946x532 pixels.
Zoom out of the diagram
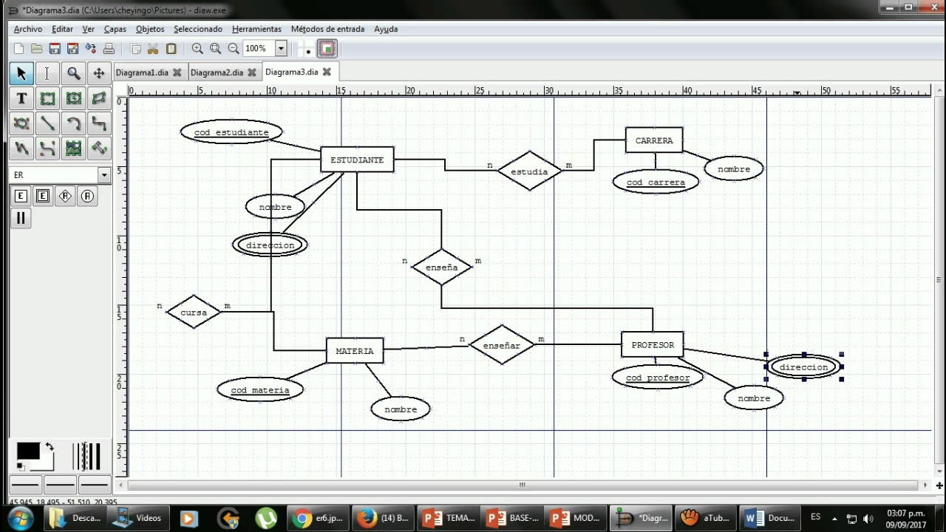click(234, 49)
